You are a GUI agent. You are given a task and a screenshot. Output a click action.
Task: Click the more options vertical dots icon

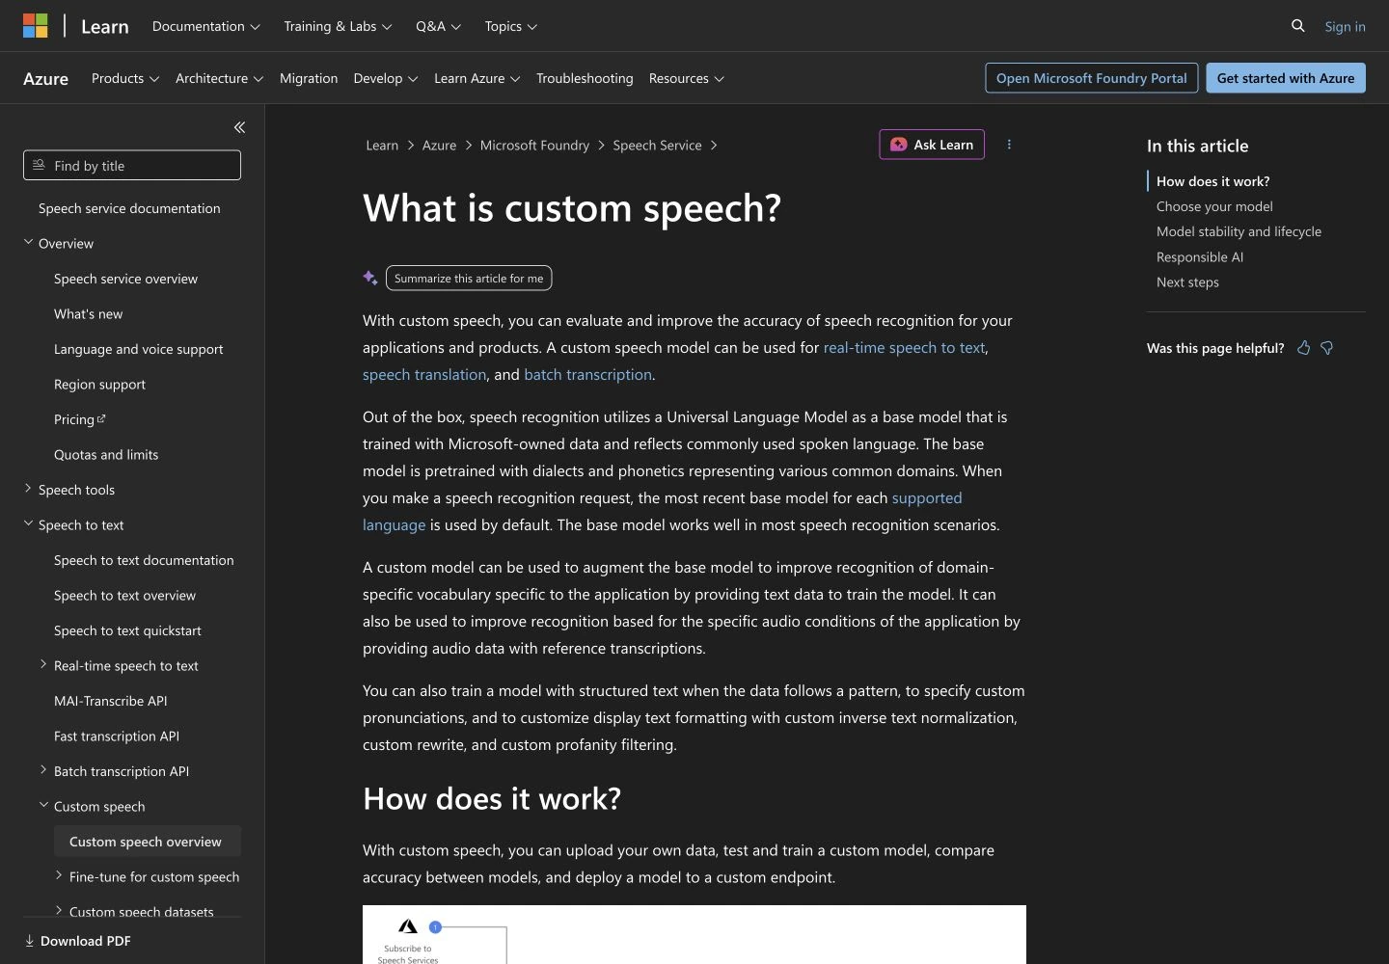coord(1009,145)
